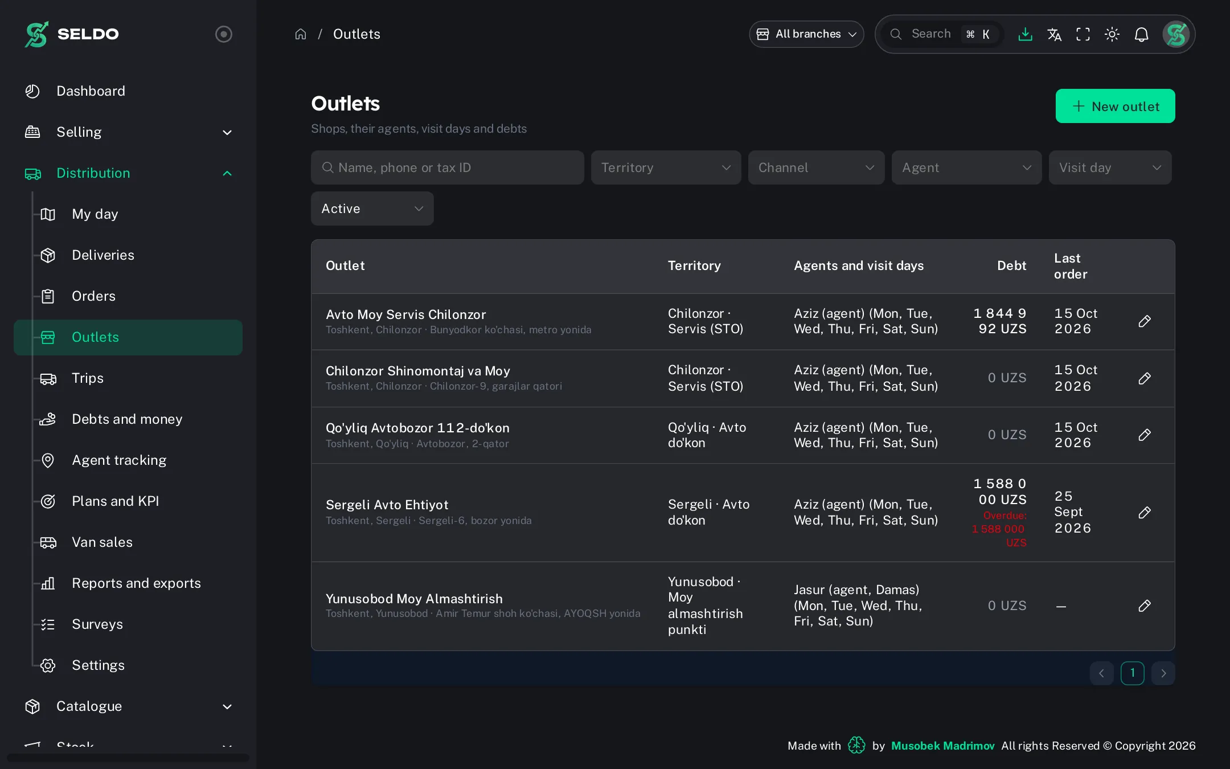The width and height of the screenshot is (1230, 769).
Task: Open Orders in sidebar
Action: [x=128, y=296]
